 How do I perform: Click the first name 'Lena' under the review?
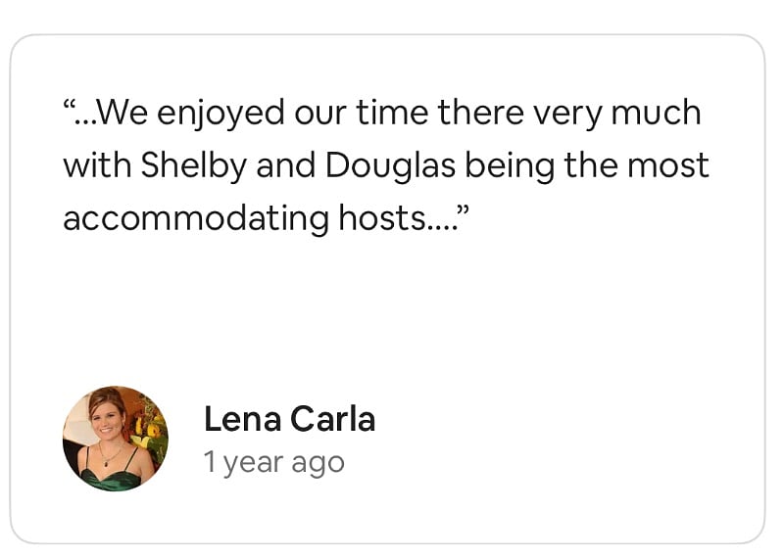pos(242,419)
